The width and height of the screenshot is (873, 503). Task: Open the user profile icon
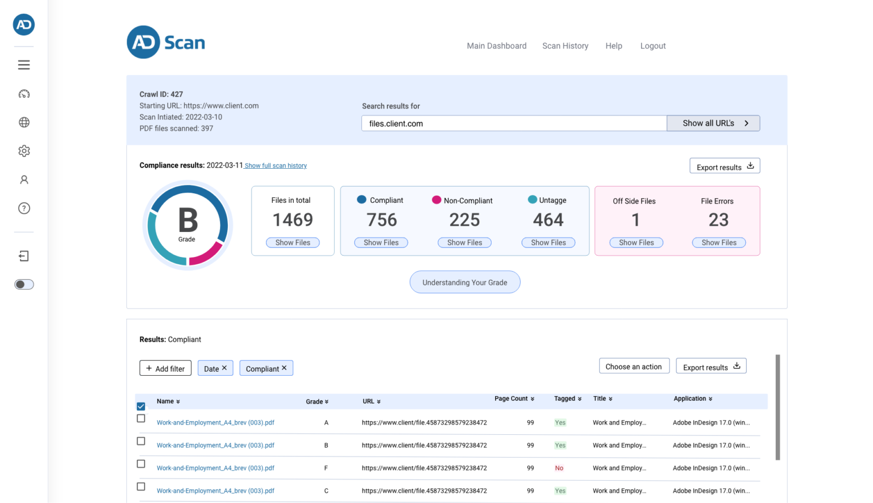tap(24, 180)
